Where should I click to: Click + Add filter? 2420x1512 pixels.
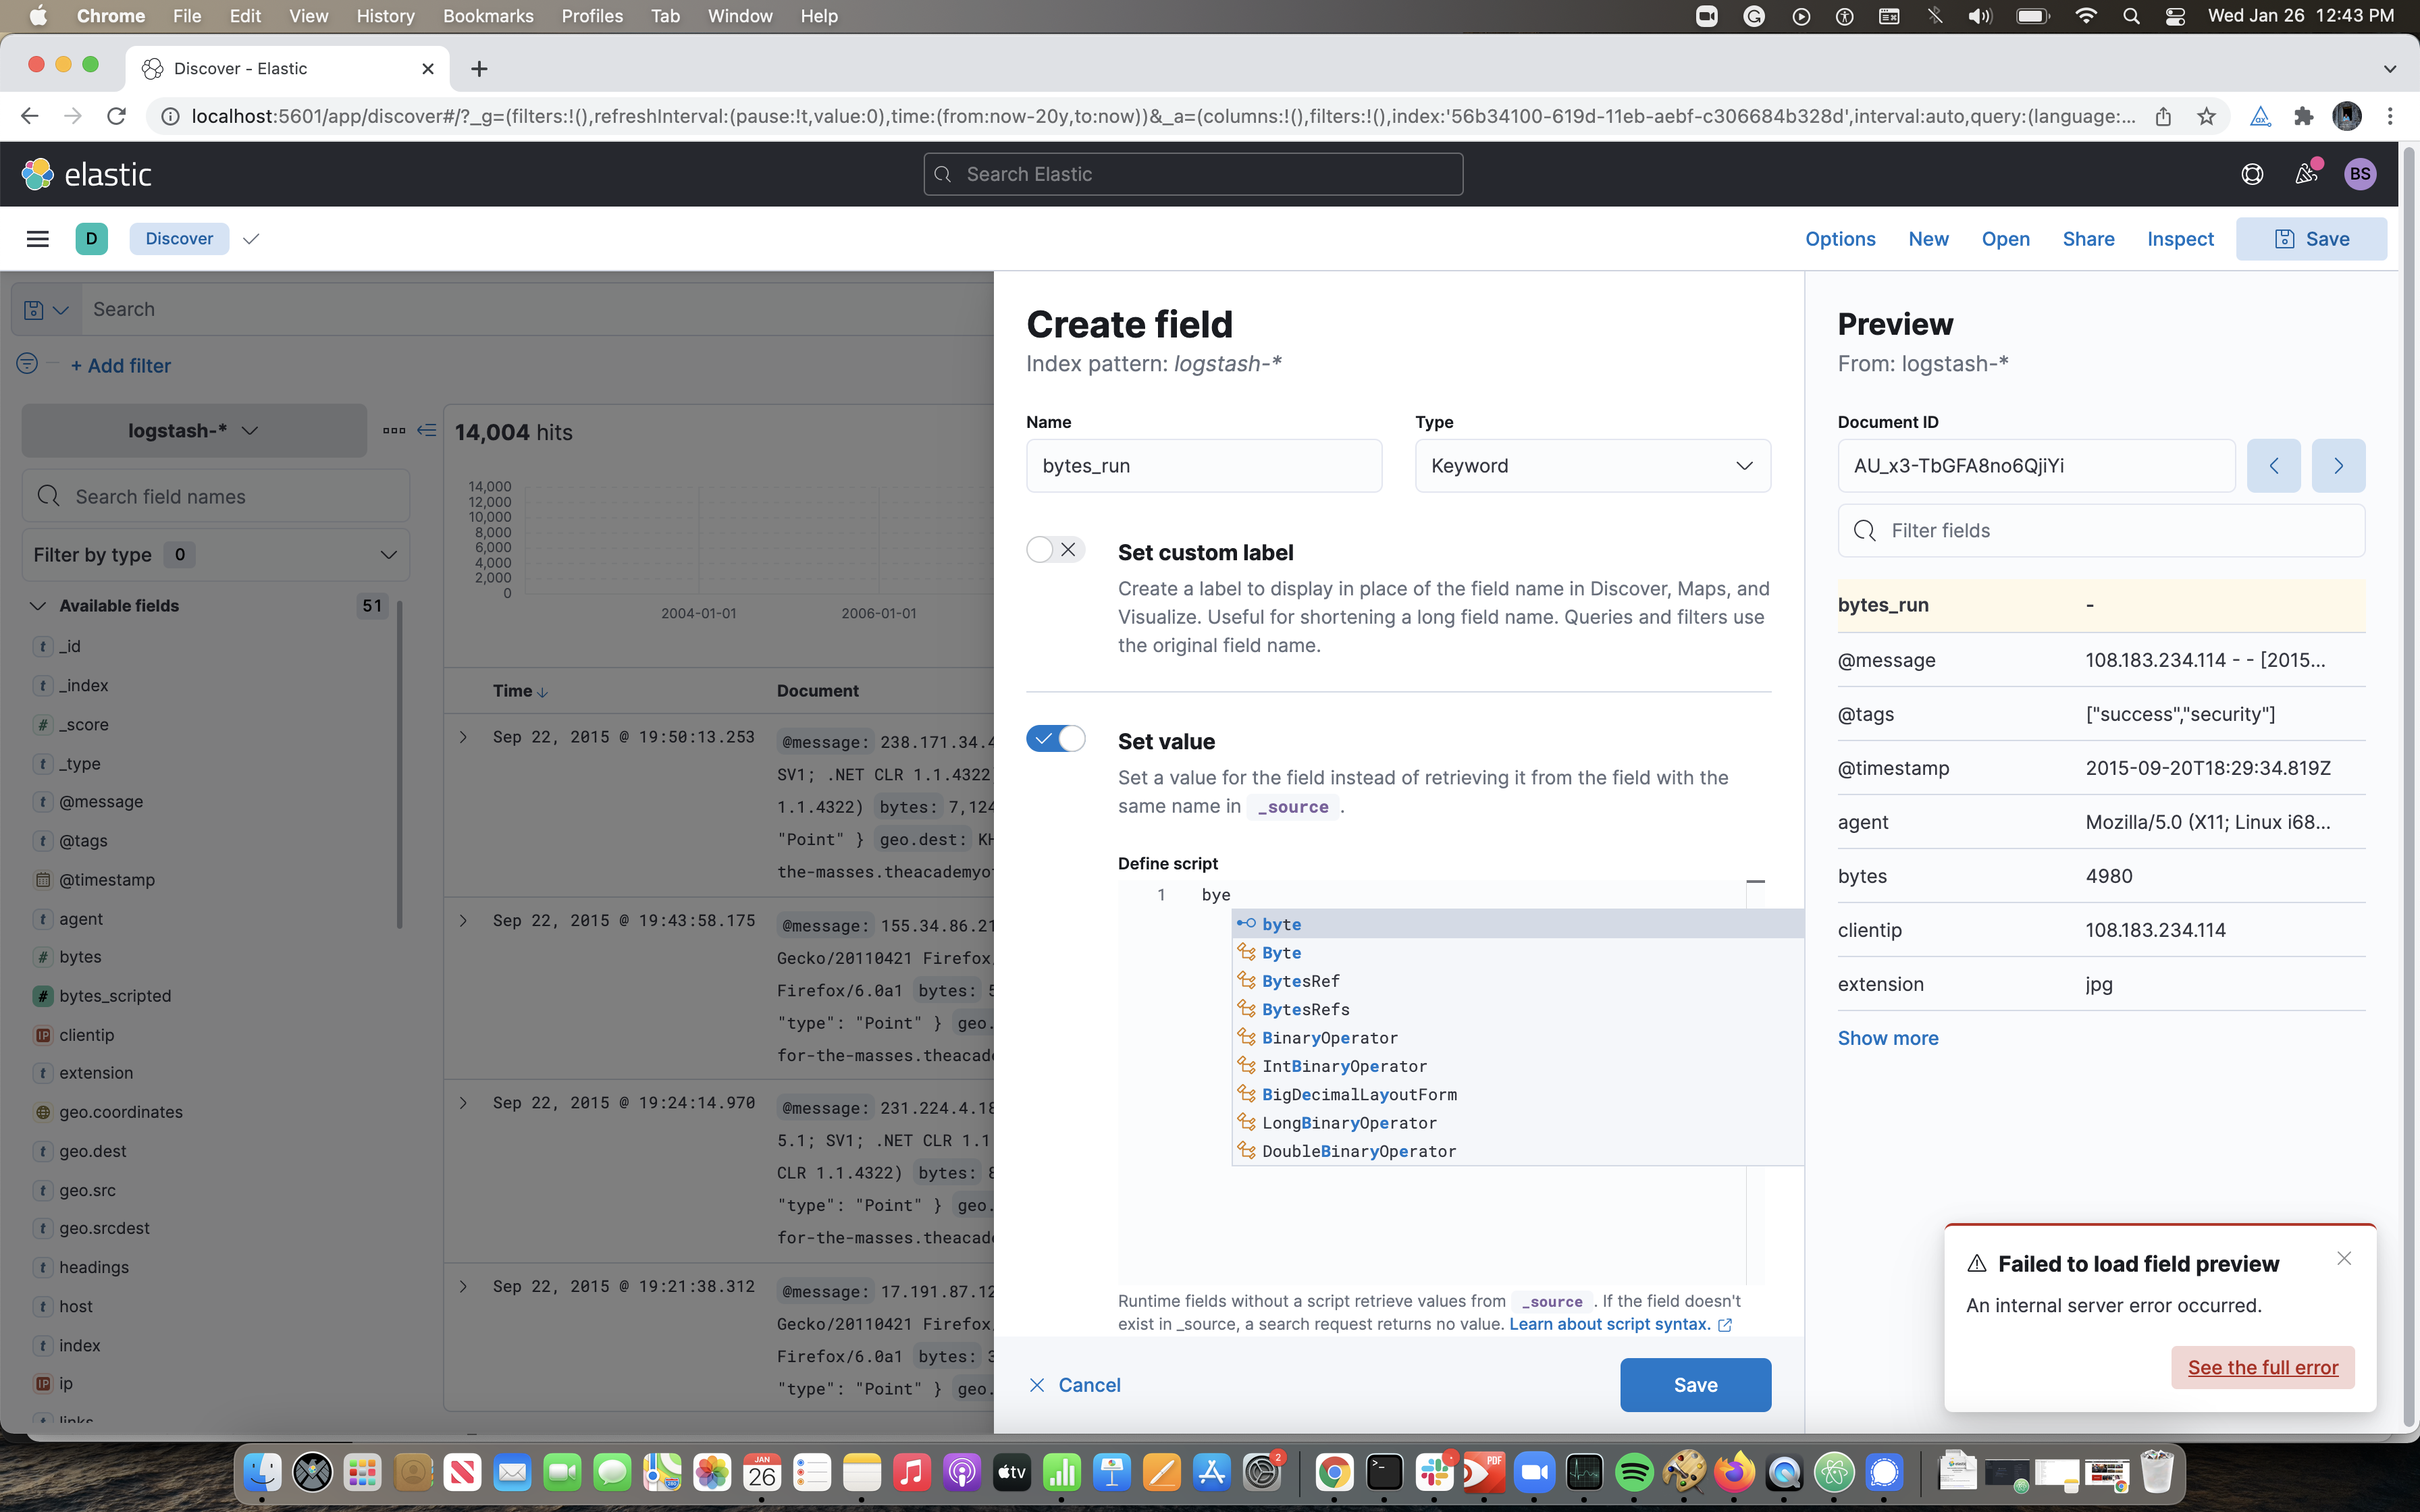point(121,366)
